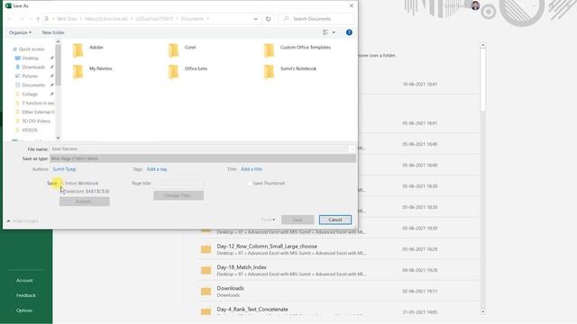Open the Custom Office Templates folder
The image size is (577, 324).
coord(297,49)
